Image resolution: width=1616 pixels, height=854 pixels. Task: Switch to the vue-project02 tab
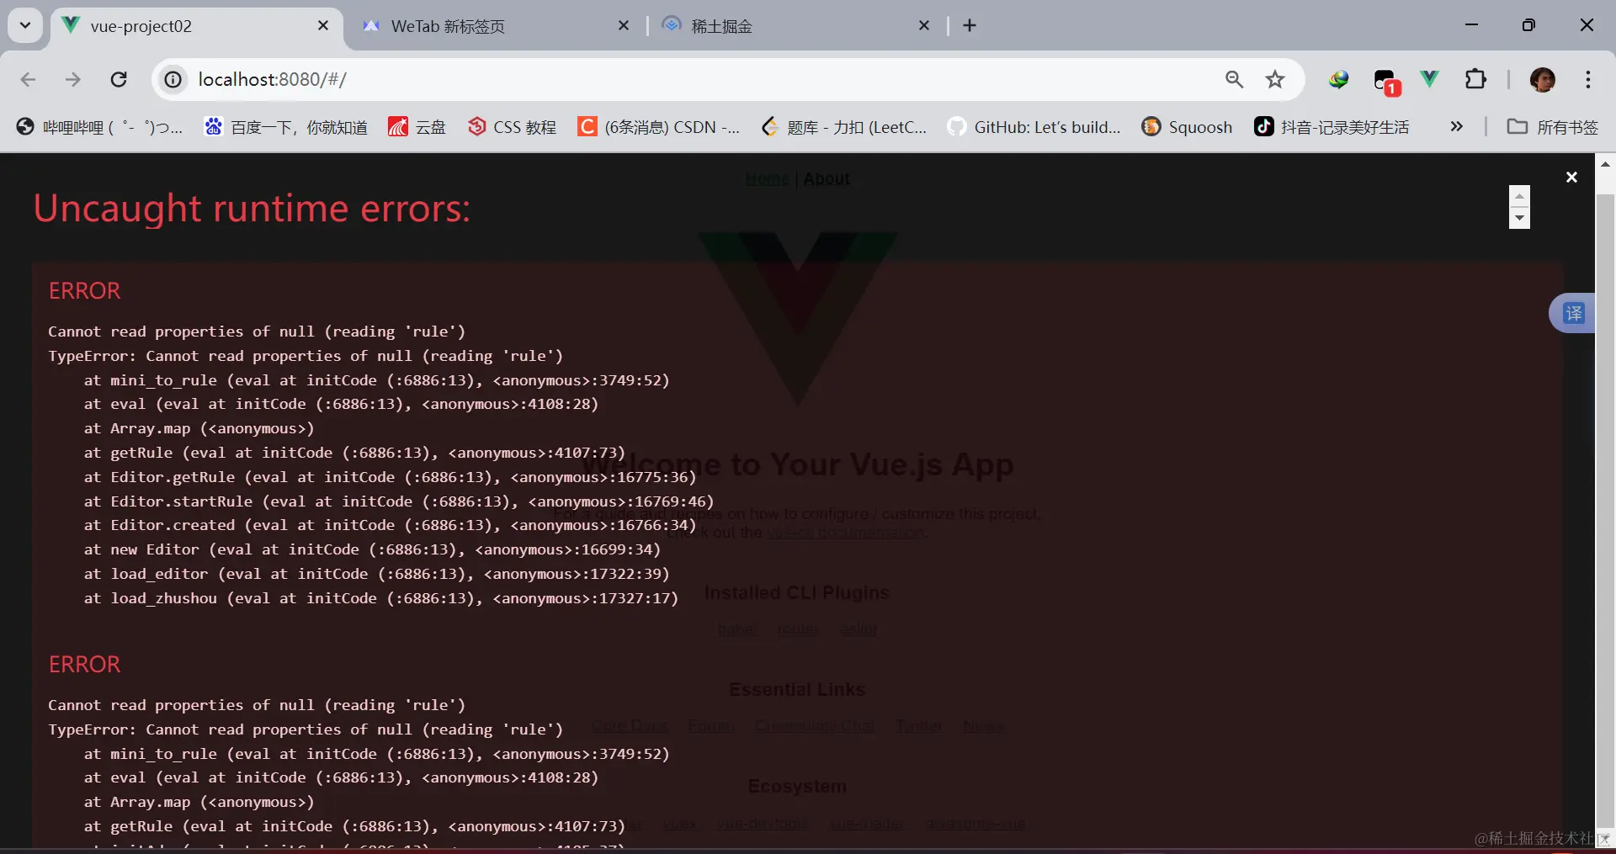(x=198, y=26)
